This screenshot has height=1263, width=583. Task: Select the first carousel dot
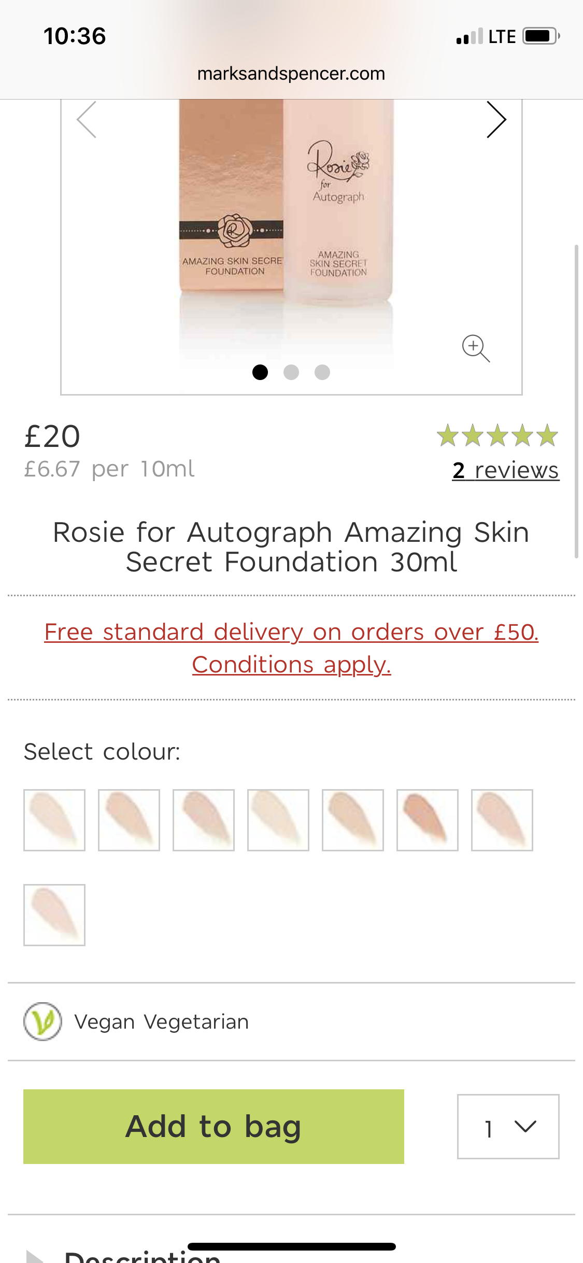coord(260,372)
